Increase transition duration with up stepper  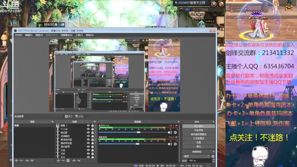[x=213, y=160]
